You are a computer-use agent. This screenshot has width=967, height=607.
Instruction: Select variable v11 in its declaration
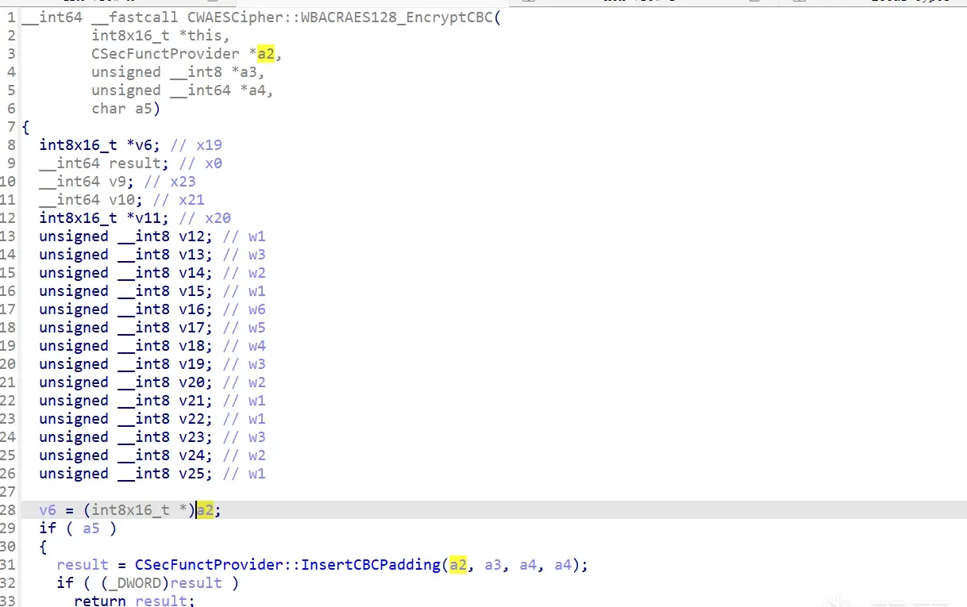coord(148,217)
